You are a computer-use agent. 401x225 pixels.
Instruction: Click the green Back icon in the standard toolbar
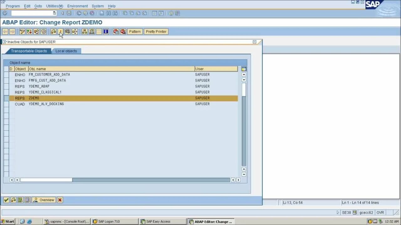tap(79, 13)
